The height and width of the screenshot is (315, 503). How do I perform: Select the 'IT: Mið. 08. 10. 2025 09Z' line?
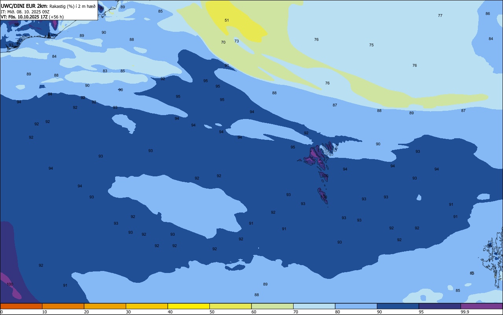(25, 11)
